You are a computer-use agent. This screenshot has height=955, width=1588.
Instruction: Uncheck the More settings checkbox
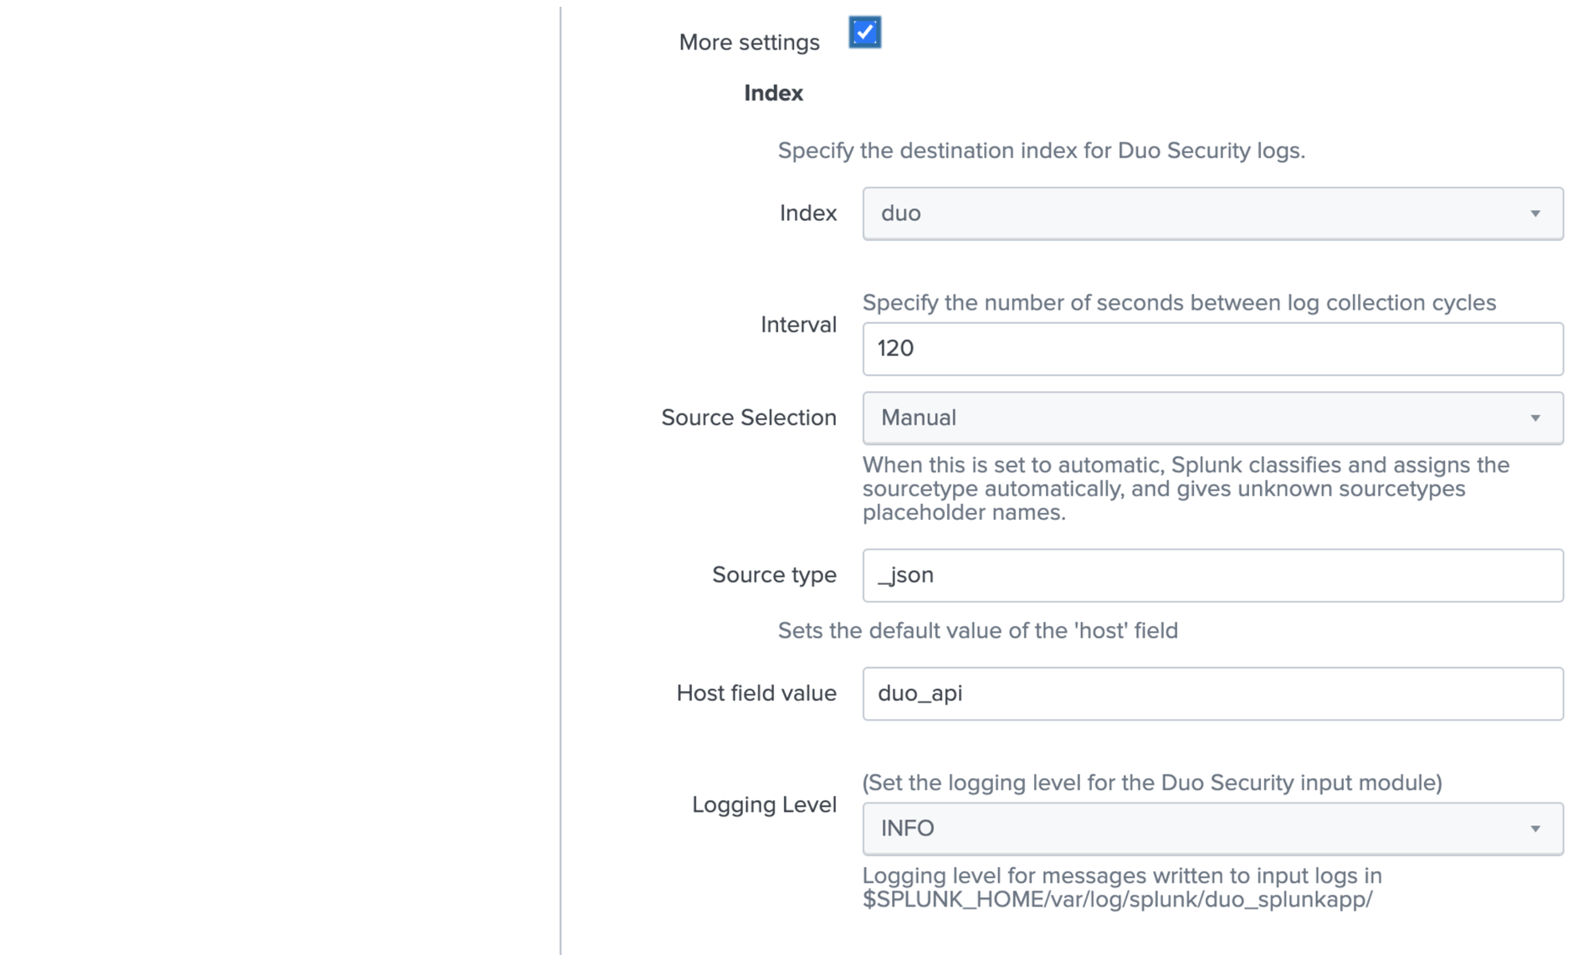[x=865, y=32]
